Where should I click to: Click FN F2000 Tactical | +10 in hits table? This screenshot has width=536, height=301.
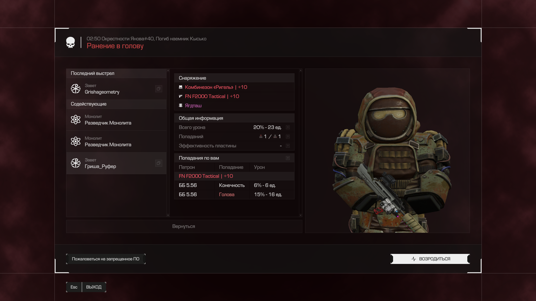click(206, 176)
